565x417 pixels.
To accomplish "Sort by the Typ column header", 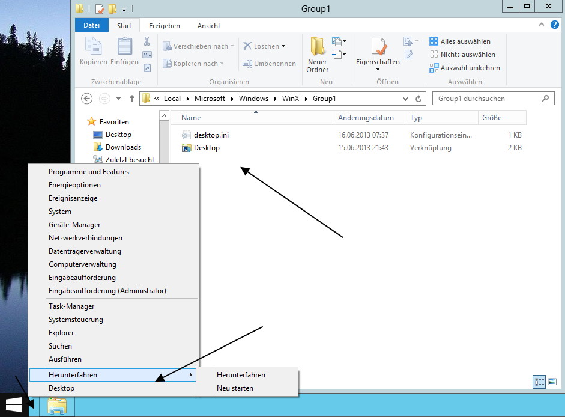I will pyautogui.click(x=442, y=118).
